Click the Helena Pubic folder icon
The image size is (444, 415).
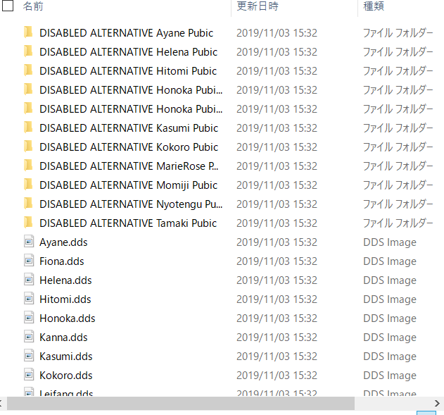click(29, 51)
